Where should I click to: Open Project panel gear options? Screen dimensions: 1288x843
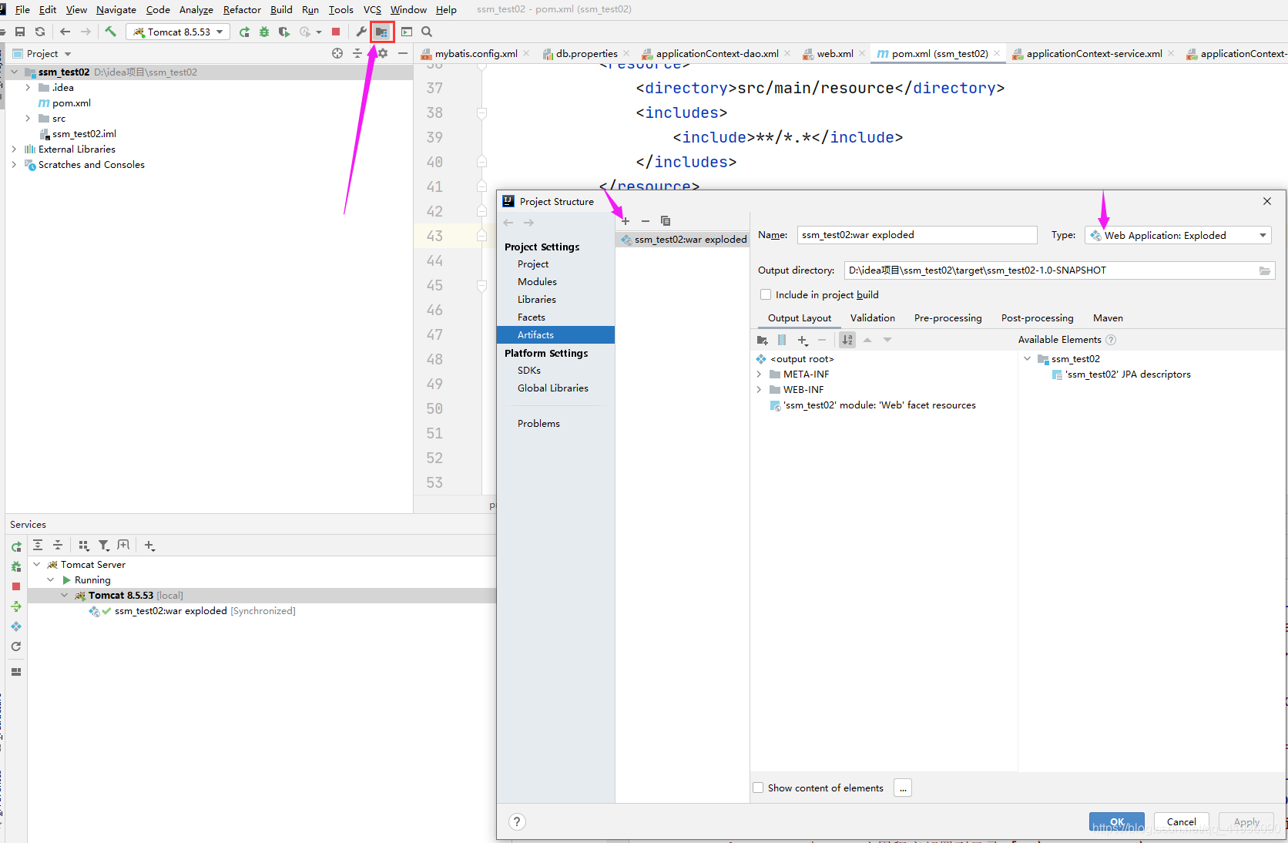tap(383, 53)
